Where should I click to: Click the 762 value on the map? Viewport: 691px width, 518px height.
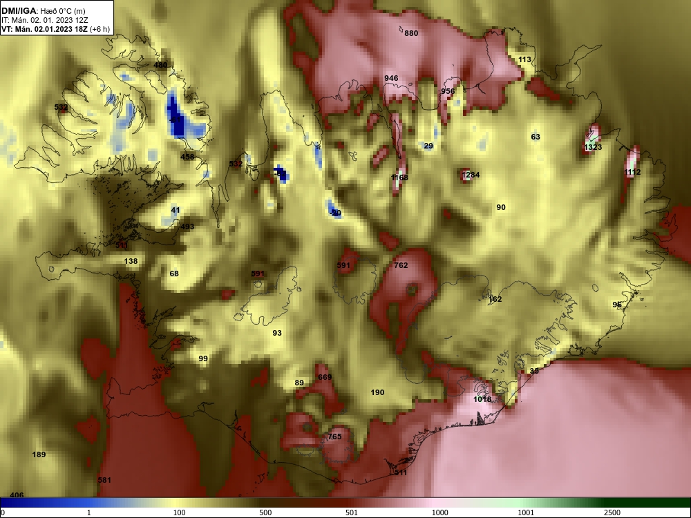tap(401, 265)
